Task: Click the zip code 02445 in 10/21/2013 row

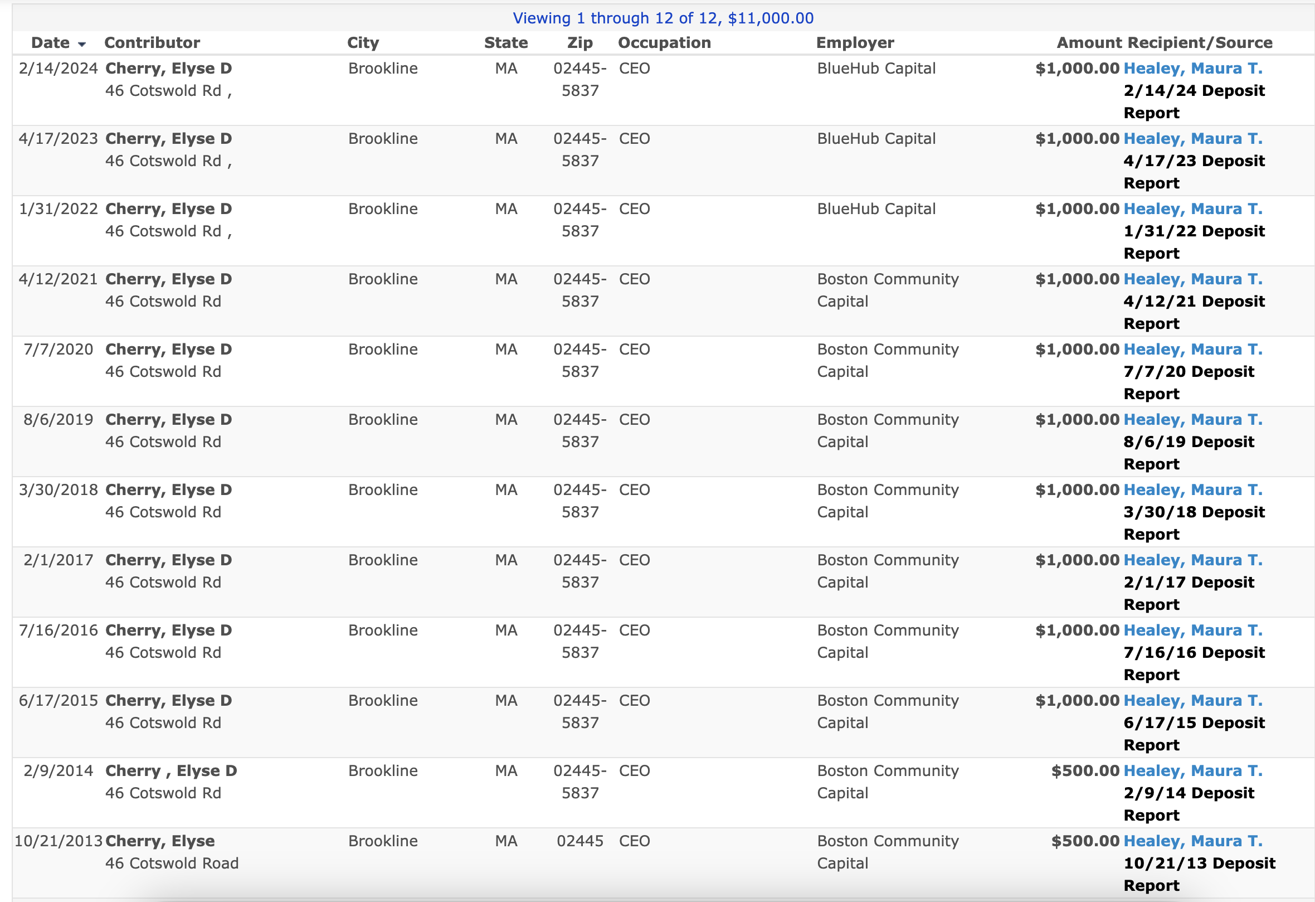Action: [x=580, y=841]
